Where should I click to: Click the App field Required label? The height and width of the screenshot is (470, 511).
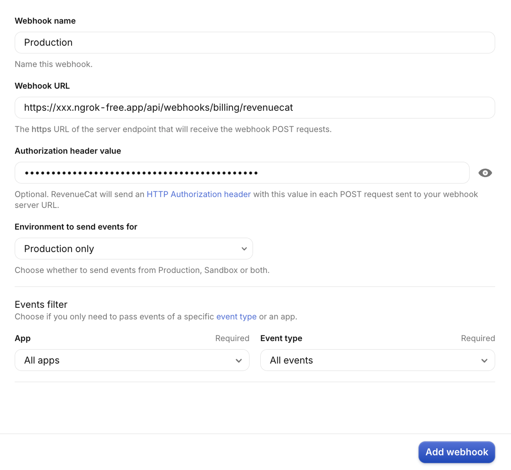coord(232,338)
